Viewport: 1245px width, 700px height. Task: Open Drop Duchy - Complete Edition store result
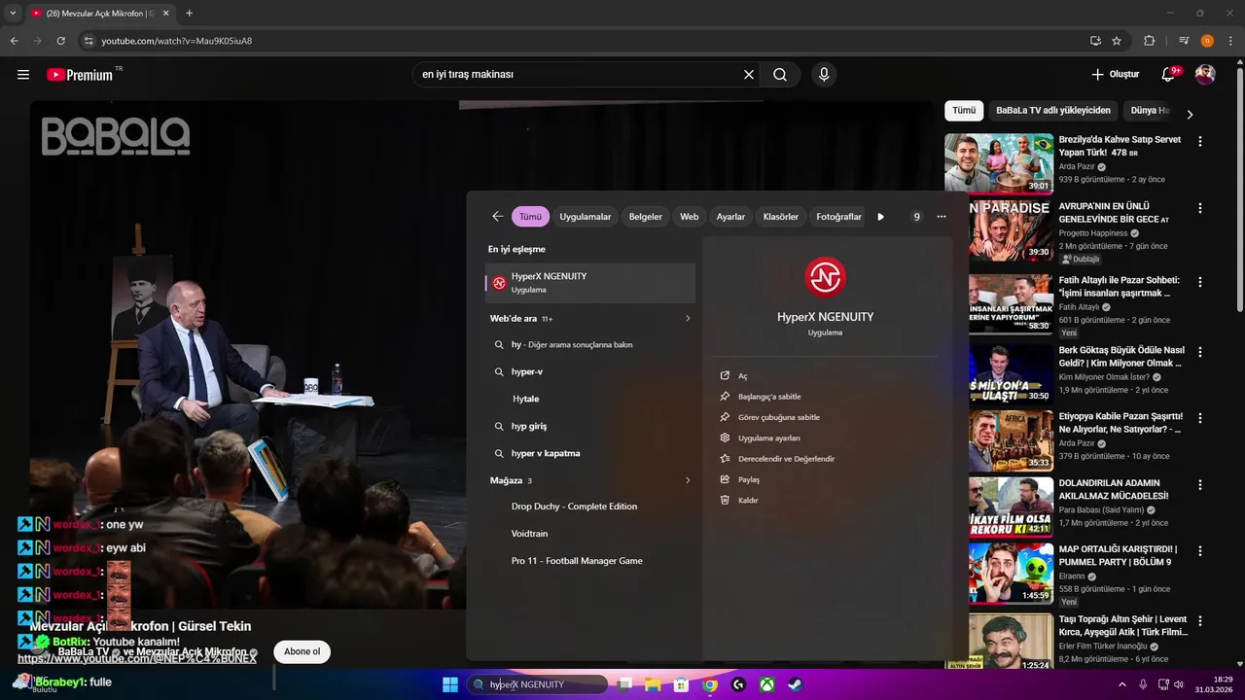click(x=590, y=507)
